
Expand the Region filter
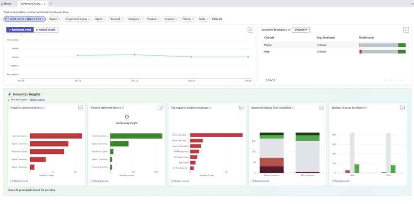[x=55, y=19]
